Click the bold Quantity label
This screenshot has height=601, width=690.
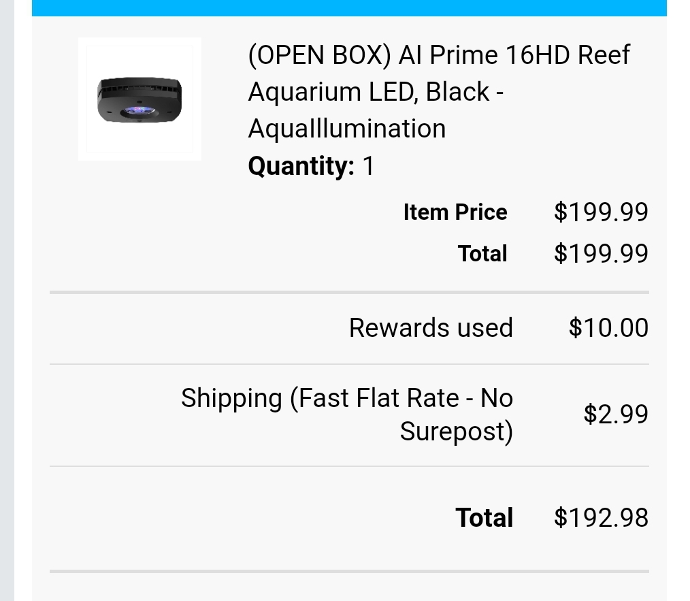coord(300,166)
